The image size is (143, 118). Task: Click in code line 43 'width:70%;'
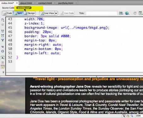click(x=34, y=19)
